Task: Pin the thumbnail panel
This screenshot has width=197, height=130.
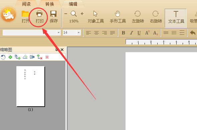Action: [x=56, y=50]
